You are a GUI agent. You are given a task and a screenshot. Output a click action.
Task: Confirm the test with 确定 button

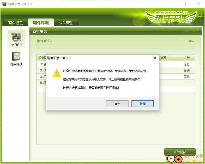[x=117, y=104]
